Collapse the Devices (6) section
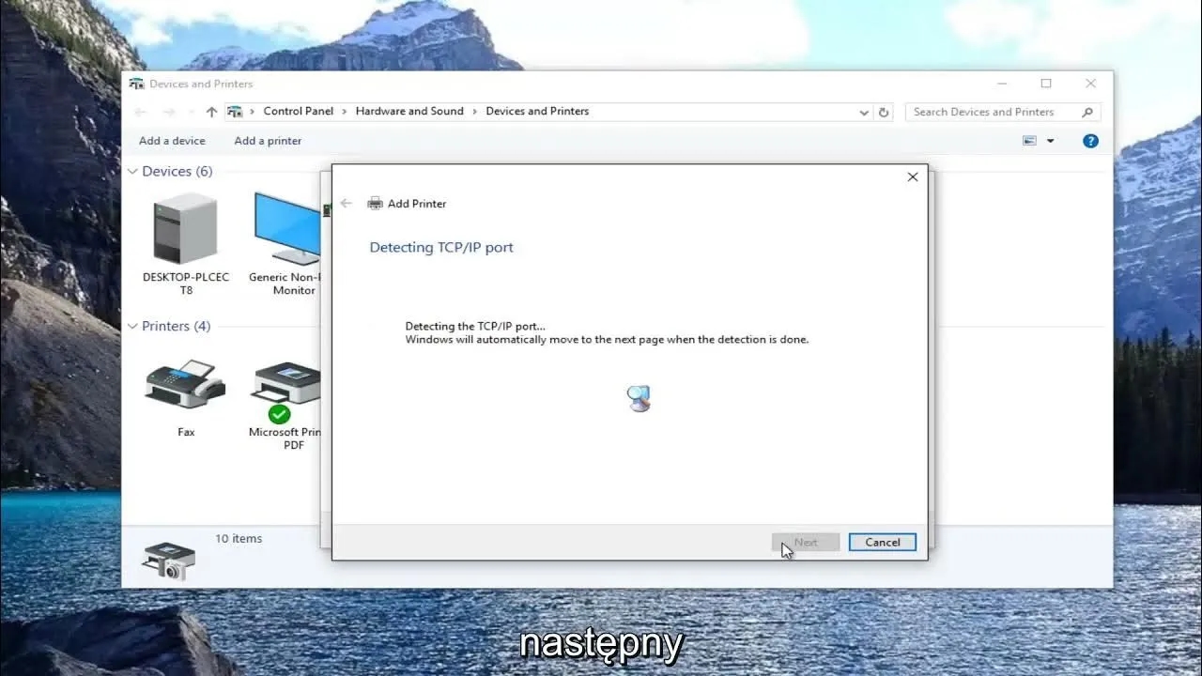 point(131,171)
